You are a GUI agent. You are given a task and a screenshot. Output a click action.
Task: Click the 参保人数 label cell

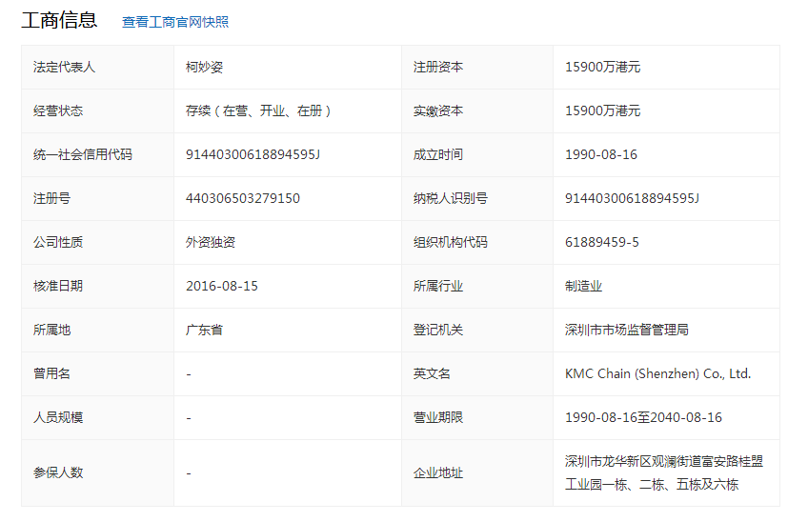pyautogui.click(x=98, y=472)
